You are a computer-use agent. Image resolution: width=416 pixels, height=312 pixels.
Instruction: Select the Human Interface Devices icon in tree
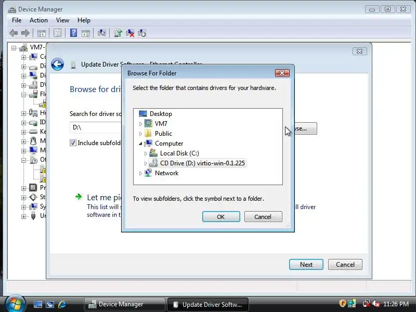(33, 113)
